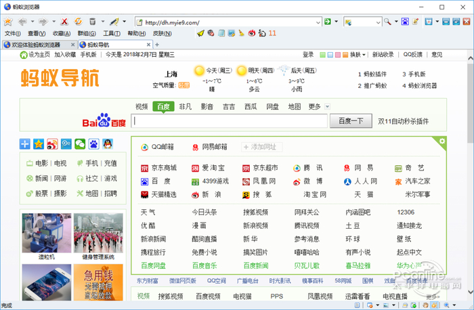Click the magnifier search icon in toolbar

[x=389, y=22]
